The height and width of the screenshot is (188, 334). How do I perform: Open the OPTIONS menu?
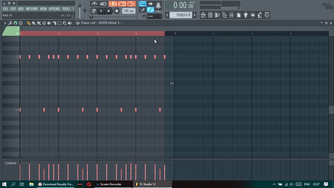pos(54,9)
